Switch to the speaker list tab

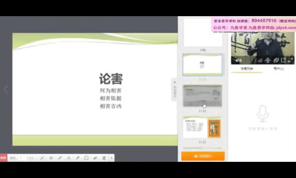[247, 69]
